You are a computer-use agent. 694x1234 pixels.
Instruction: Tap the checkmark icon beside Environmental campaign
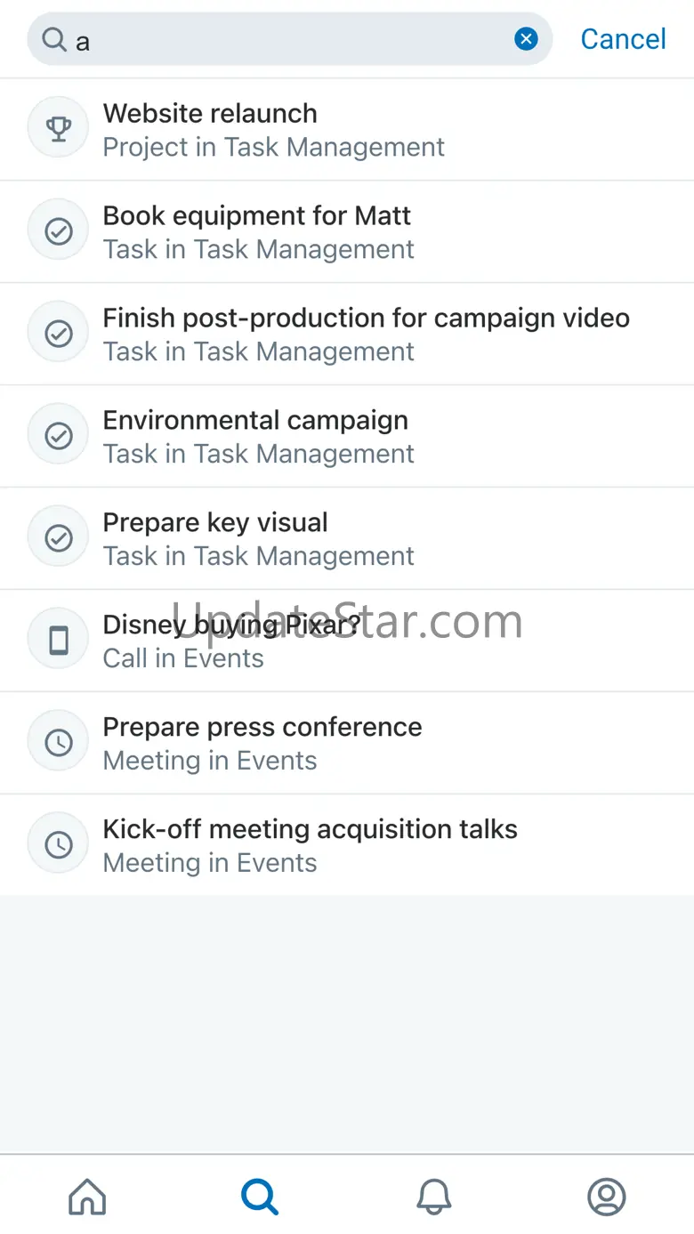click(x=59, y=436)
